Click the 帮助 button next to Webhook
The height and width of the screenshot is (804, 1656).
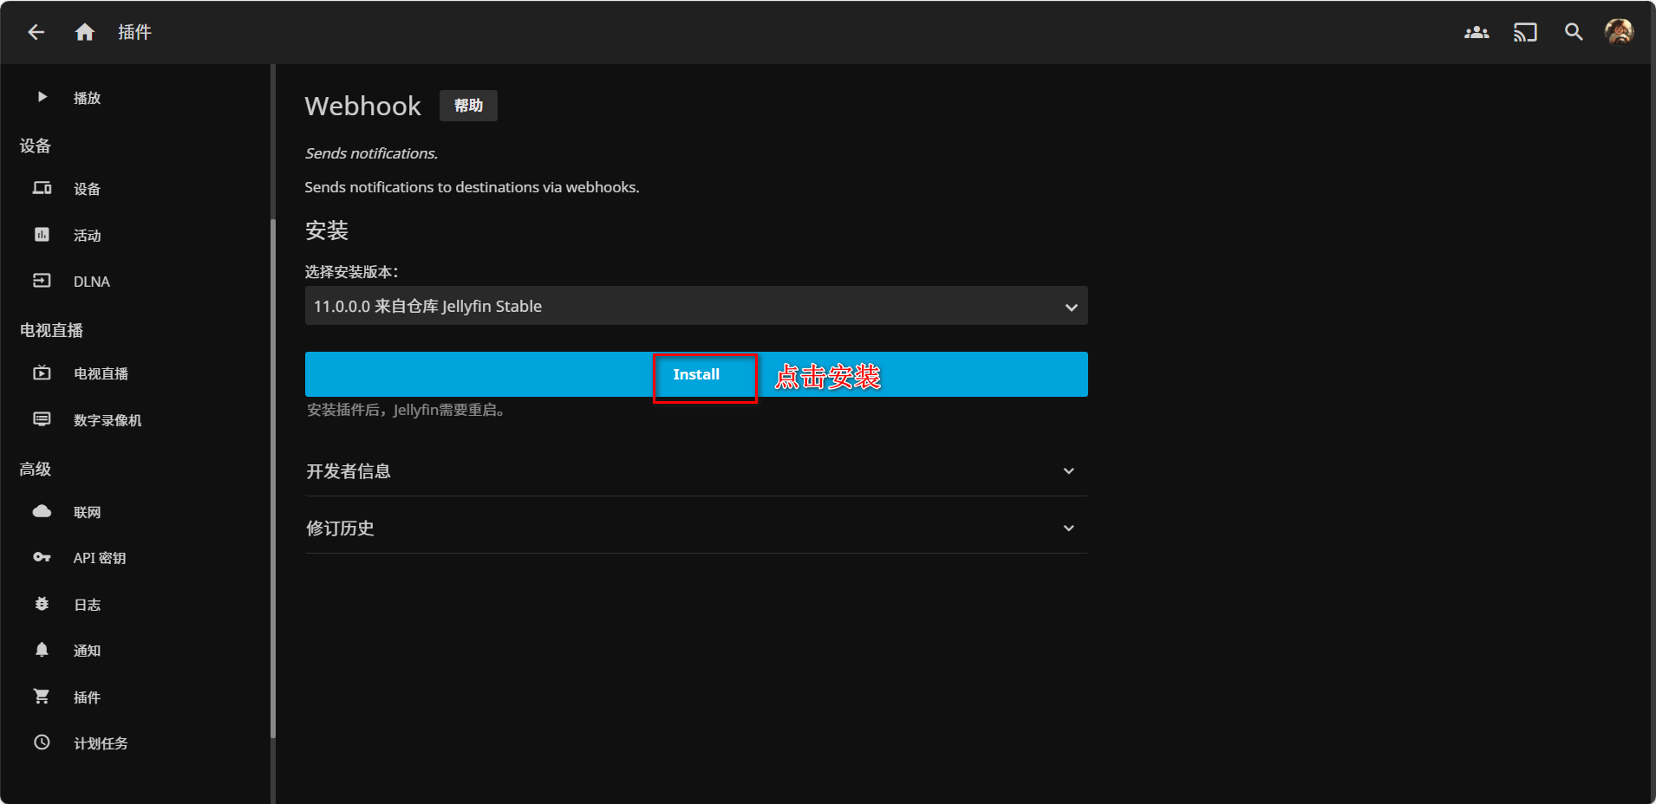[468, 106]
